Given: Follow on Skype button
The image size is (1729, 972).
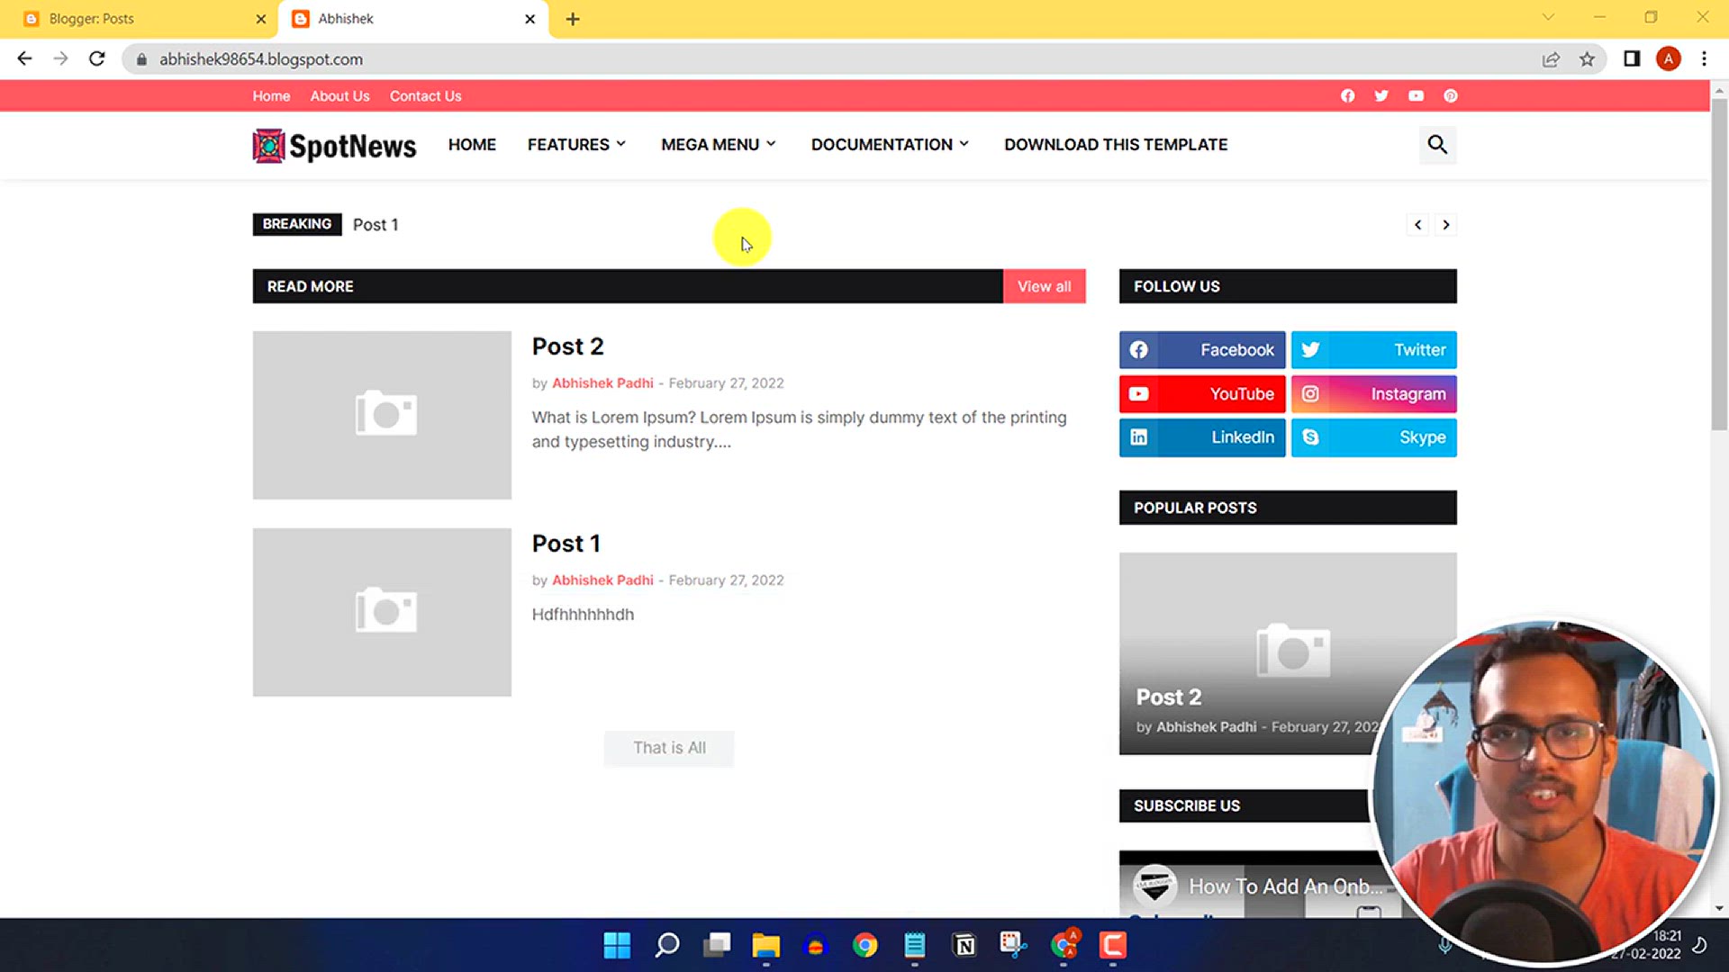Looking at the screenshot, I should [1374, 437].
